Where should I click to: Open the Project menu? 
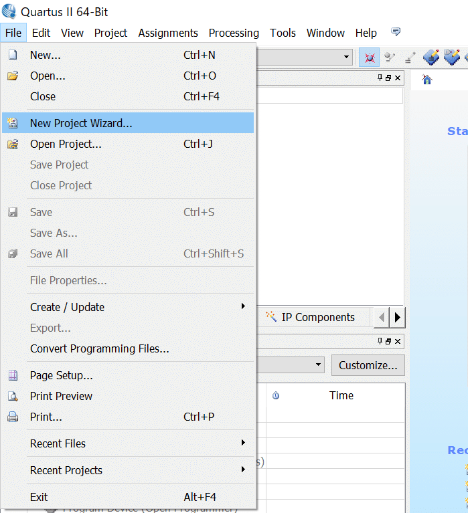tap(110, 33)
